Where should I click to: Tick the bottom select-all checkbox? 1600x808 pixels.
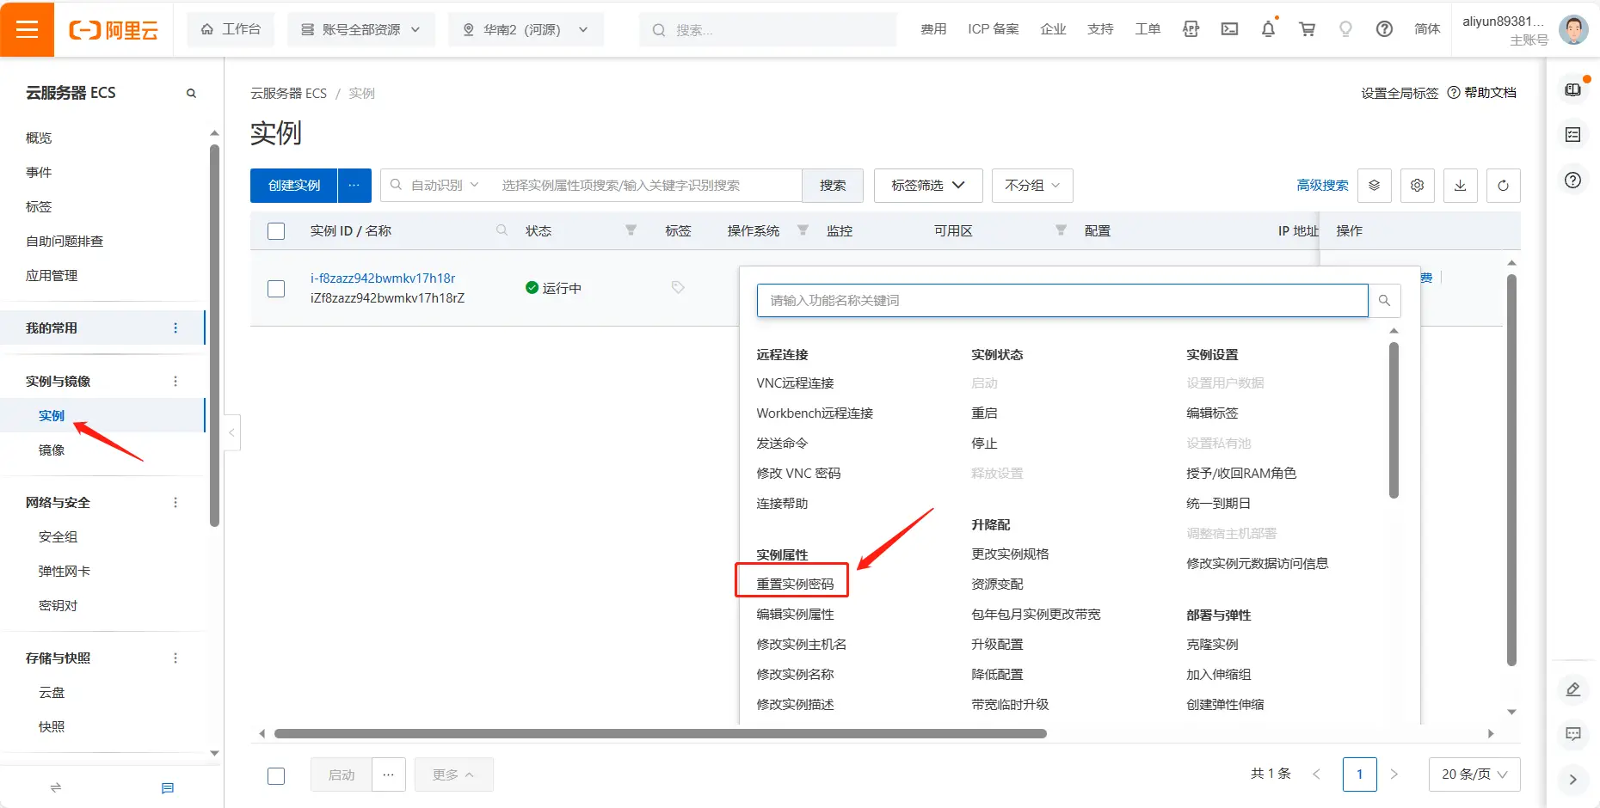click(276, 774)
